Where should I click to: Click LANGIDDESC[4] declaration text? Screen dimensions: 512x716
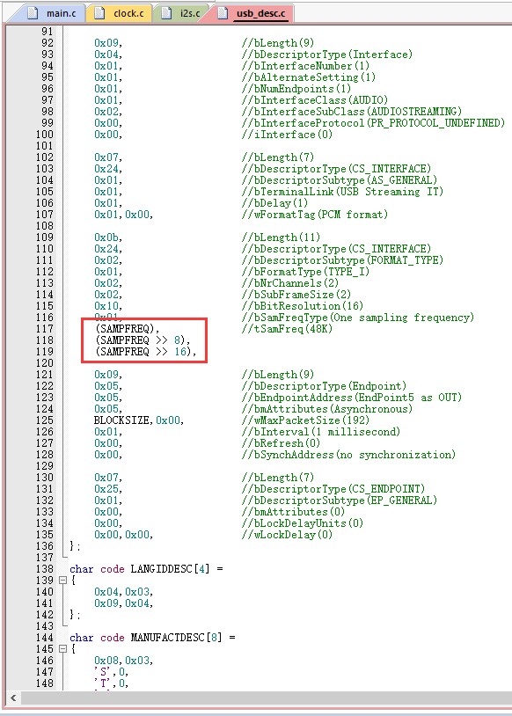170,569
